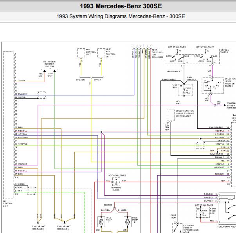Screen dimensions: 236x233
Task: Click the Fuel Pump 2 motor symbol
Action: coord(127,222)
